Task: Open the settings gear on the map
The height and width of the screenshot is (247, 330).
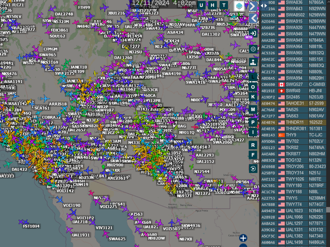Action: 253,49
